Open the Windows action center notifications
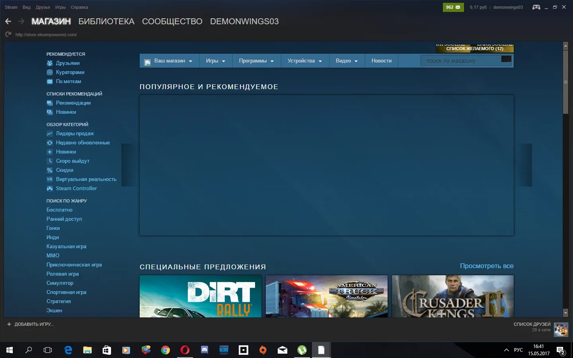 click(x=561, y=350)
